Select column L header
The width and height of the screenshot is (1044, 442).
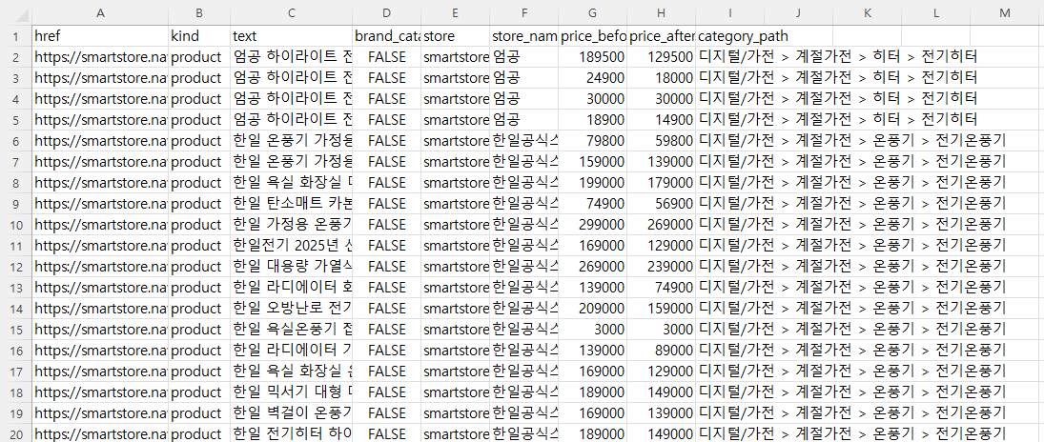coord(935,12)
